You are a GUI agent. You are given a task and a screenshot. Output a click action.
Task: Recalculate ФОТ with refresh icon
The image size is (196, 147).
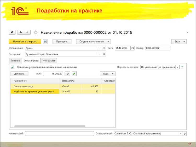(x=67, y=74)
